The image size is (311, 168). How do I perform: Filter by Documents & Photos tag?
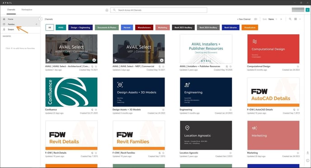click(107, 27)
